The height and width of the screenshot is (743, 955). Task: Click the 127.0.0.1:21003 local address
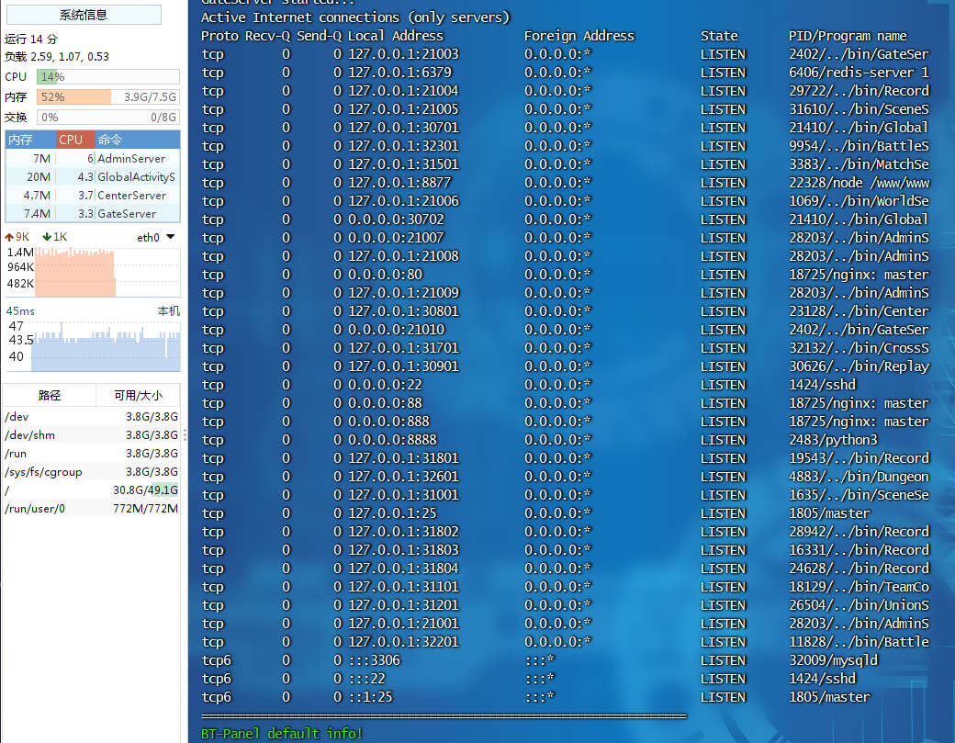(x=403, y=53)
